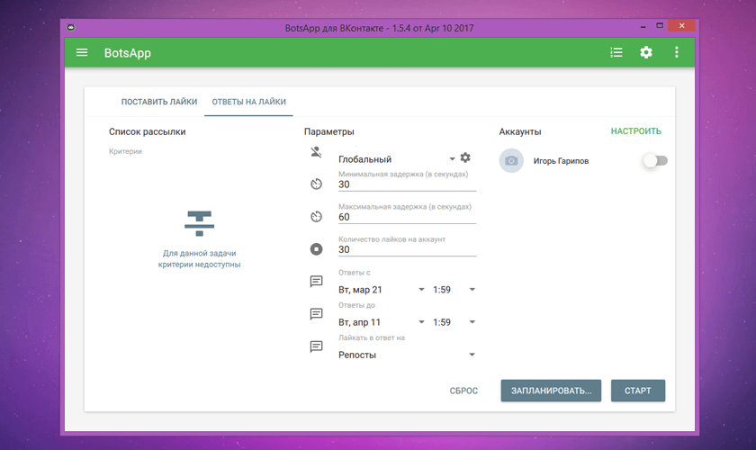Image resolution: width=756 pixels, height=450 pixels.
Task: Click the blacklist person-off icon
Action: click(316, 152)
